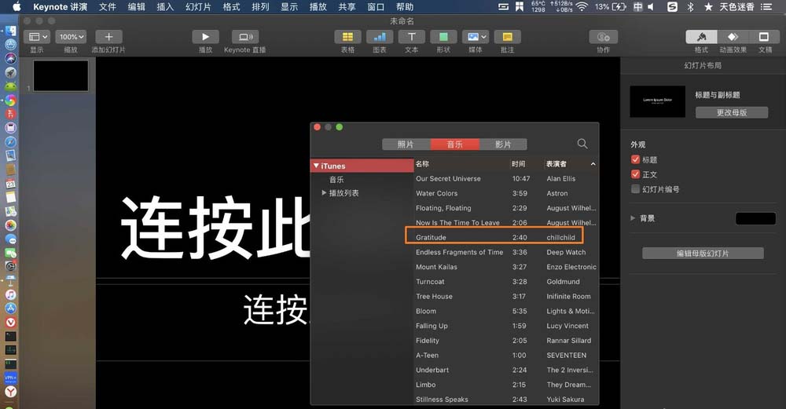Select the song Mount Kailas
786x409 pixels.
tap(506, 267)
